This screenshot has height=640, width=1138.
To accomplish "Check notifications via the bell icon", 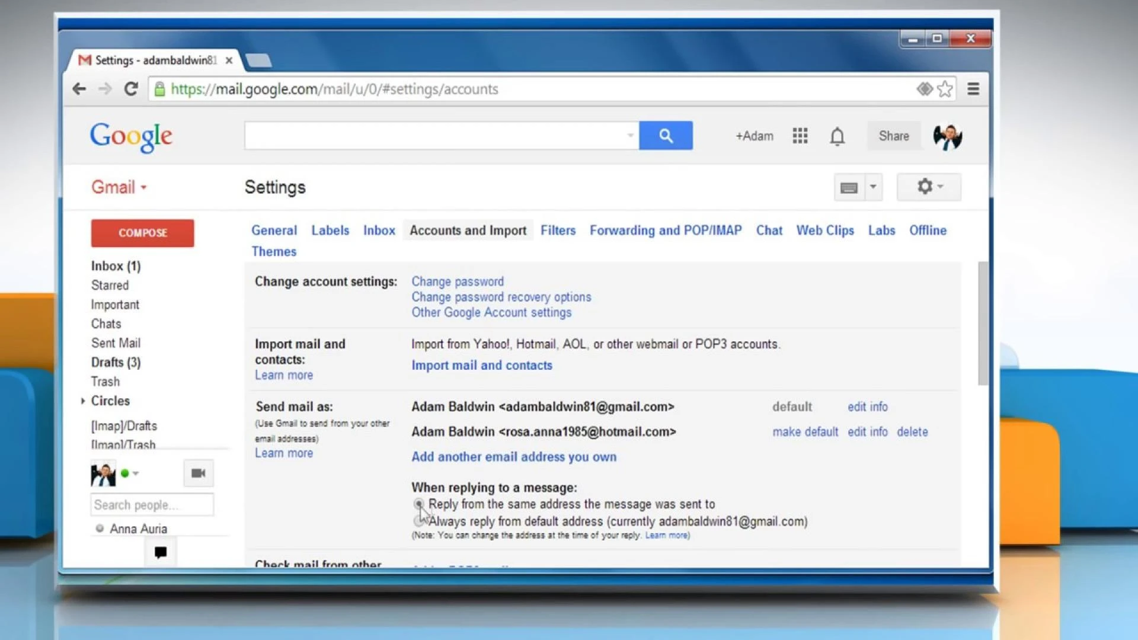I will click(x=837, y=136).
